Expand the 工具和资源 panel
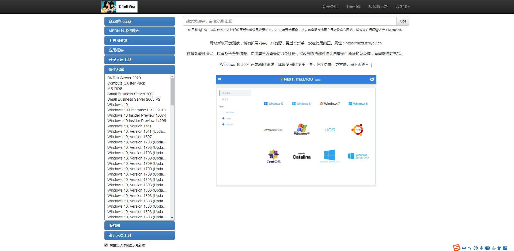 139,40
